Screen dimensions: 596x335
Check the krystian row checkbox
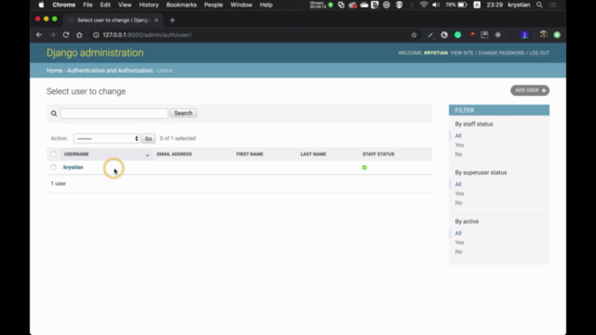[53, 167]
